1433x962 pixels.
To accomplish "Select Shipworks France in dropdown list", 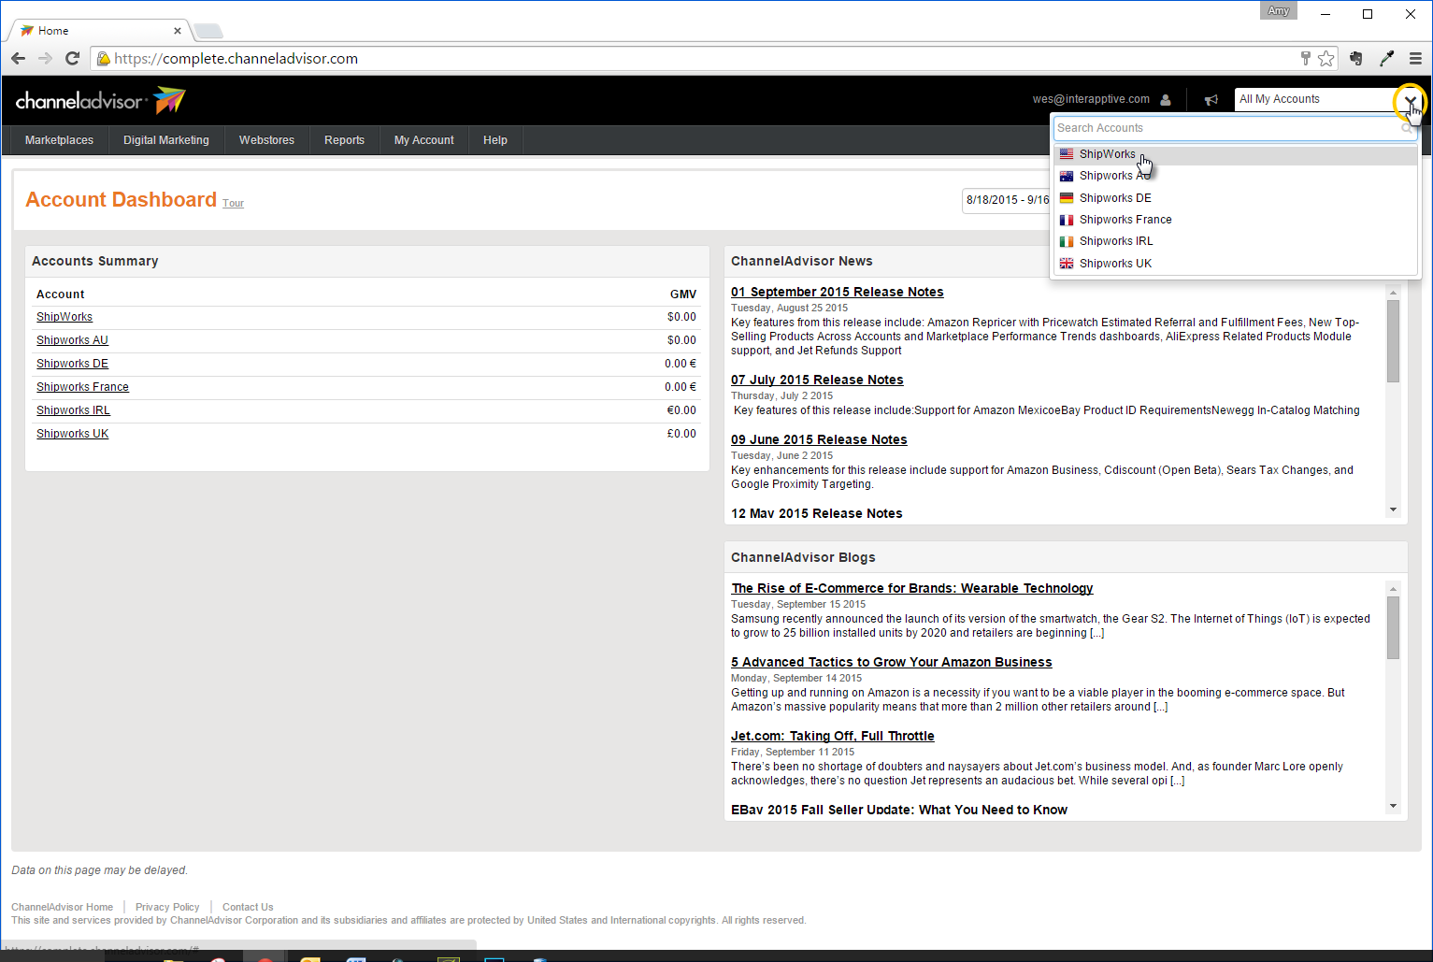I will [x=1236, y=220].
